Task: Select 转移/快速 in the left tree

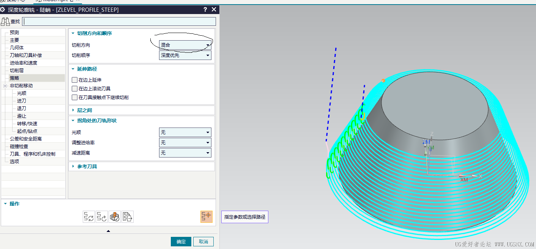Action: tap(27, 124)
